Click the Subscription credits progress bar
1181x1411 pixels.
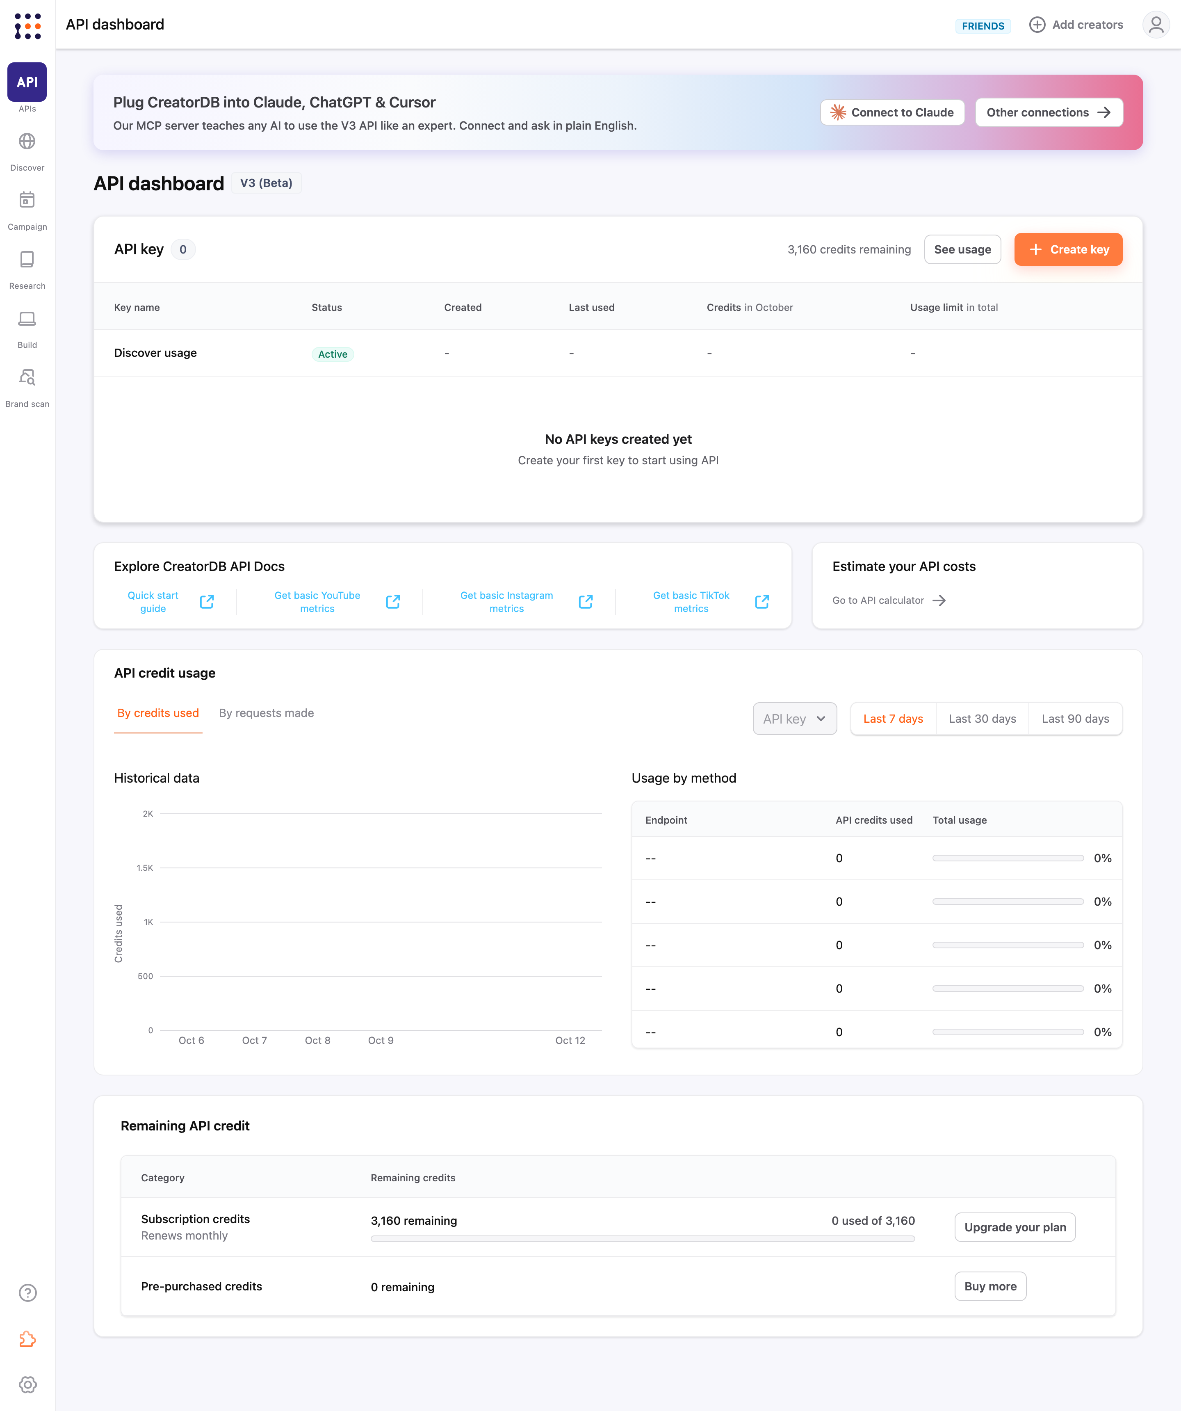point(642,1238)
